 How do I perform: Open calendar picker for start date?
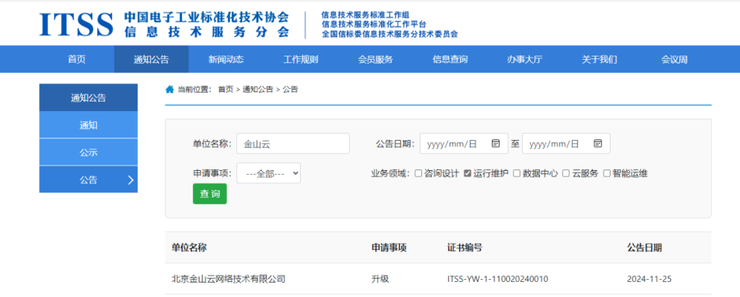click(495, 144)
